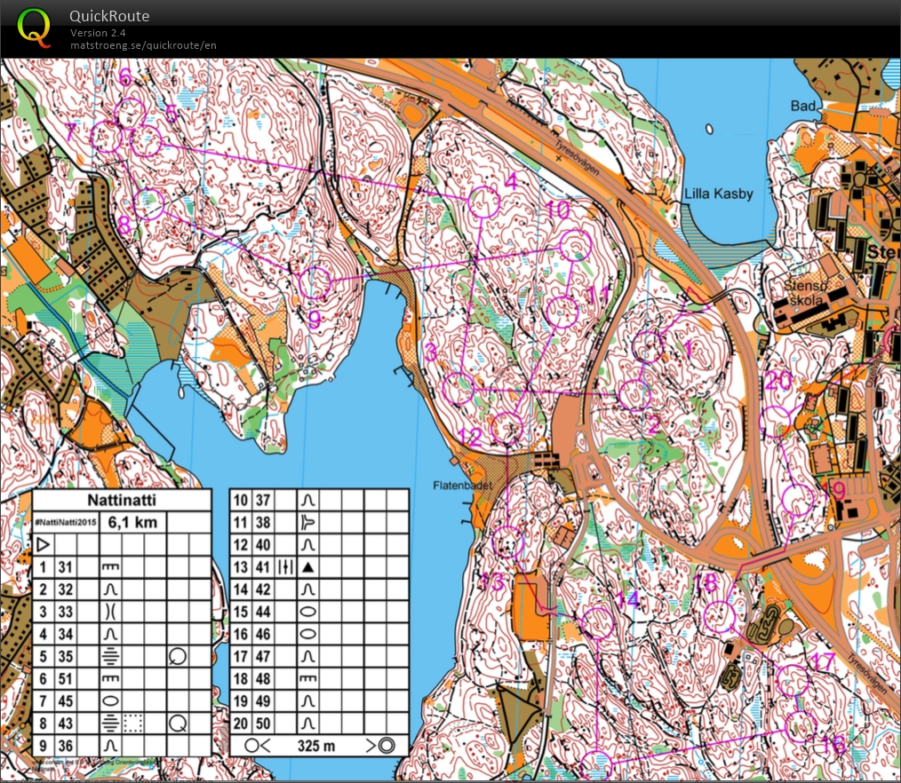The image size is (901, 783).
Task: Click control code 34 in row 4
Action: click(x=66, y=635)
